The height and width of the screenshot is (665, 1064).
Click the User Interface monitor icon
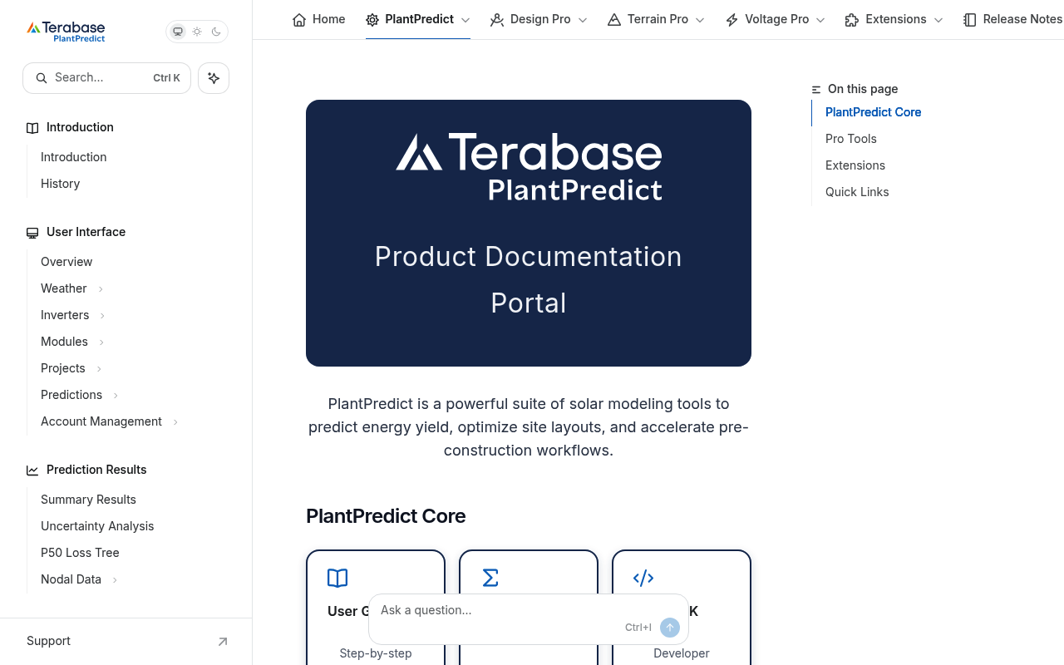[x=32, y=233]
